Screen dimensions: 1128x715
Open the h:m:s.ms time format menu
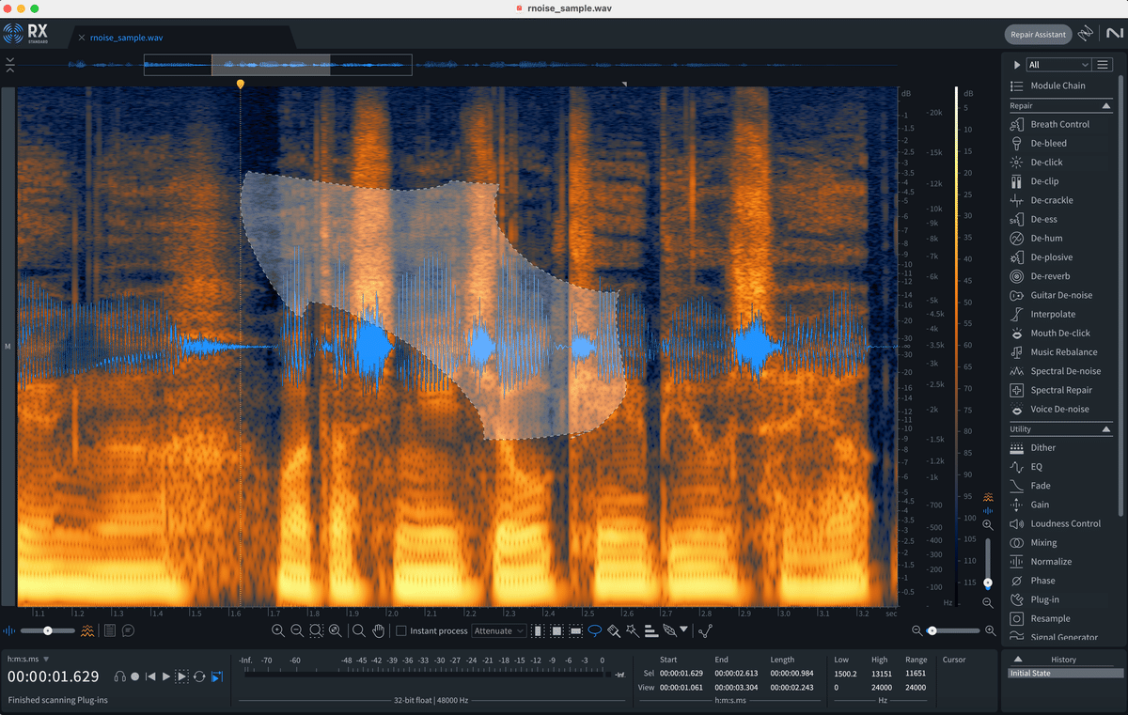(28, 660)
